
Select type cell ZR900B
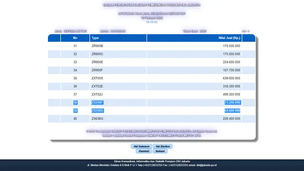97,46
